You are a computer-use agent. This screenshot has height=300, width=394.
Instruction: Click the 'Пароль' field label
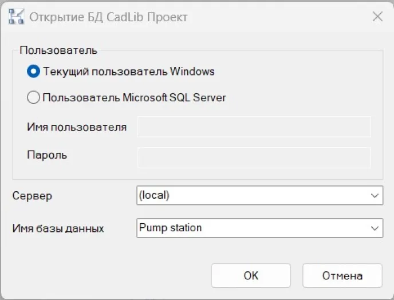[47, 155]
